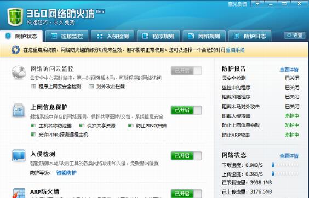This screenshot has height=198, width=309.
Task: Open the 防护状态 tab
Action: tap(21, 36)
